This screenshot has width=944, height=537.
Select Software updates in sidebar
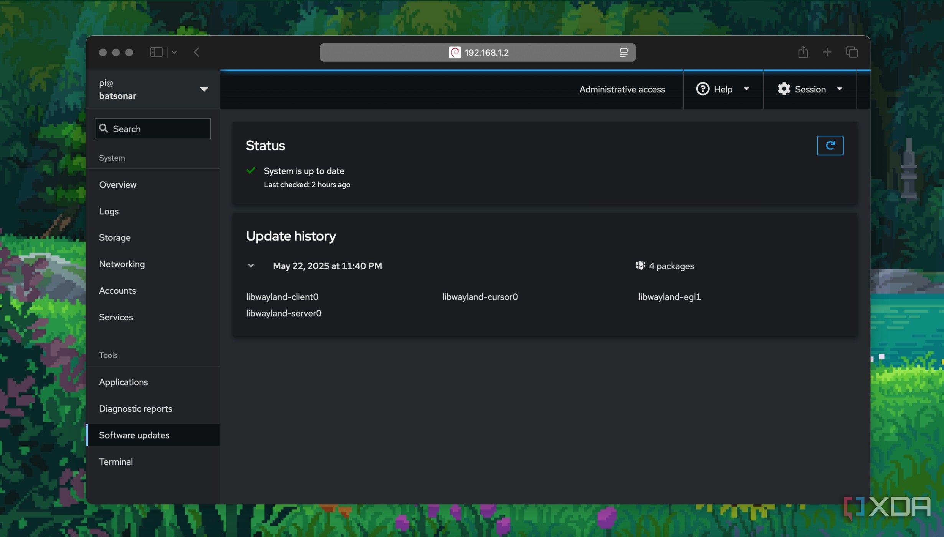[x=153, y=435]
